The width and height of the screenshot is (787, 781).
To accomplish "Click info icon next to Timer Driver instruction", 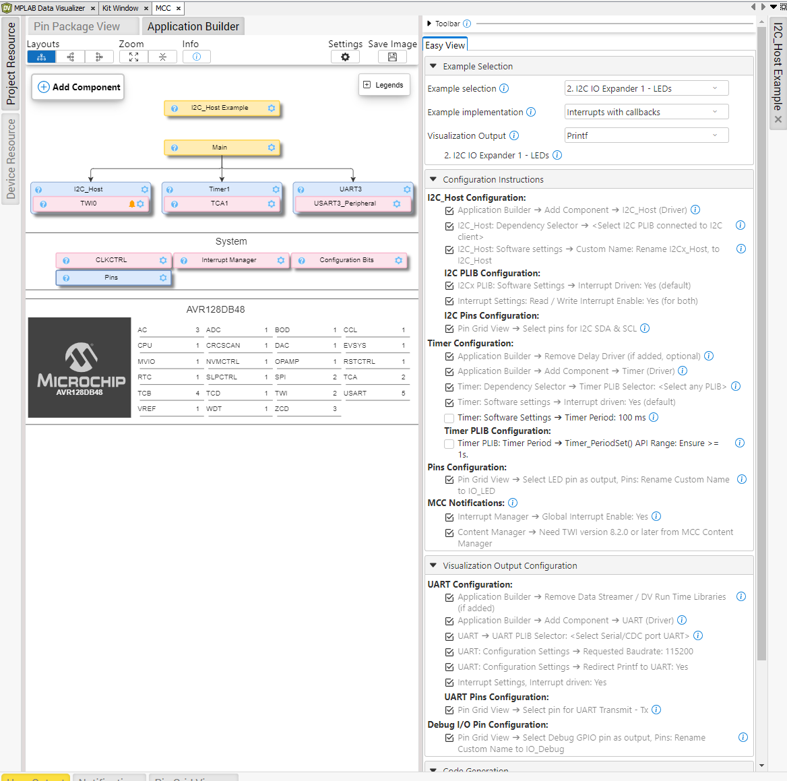I will (x=682, y=371).
